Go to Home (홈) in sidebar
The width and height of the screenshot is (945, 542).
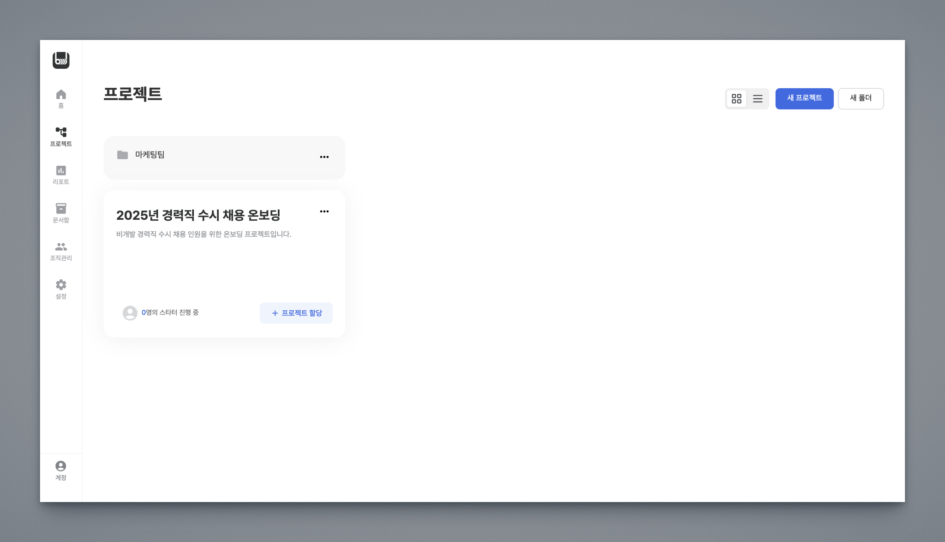61,98
